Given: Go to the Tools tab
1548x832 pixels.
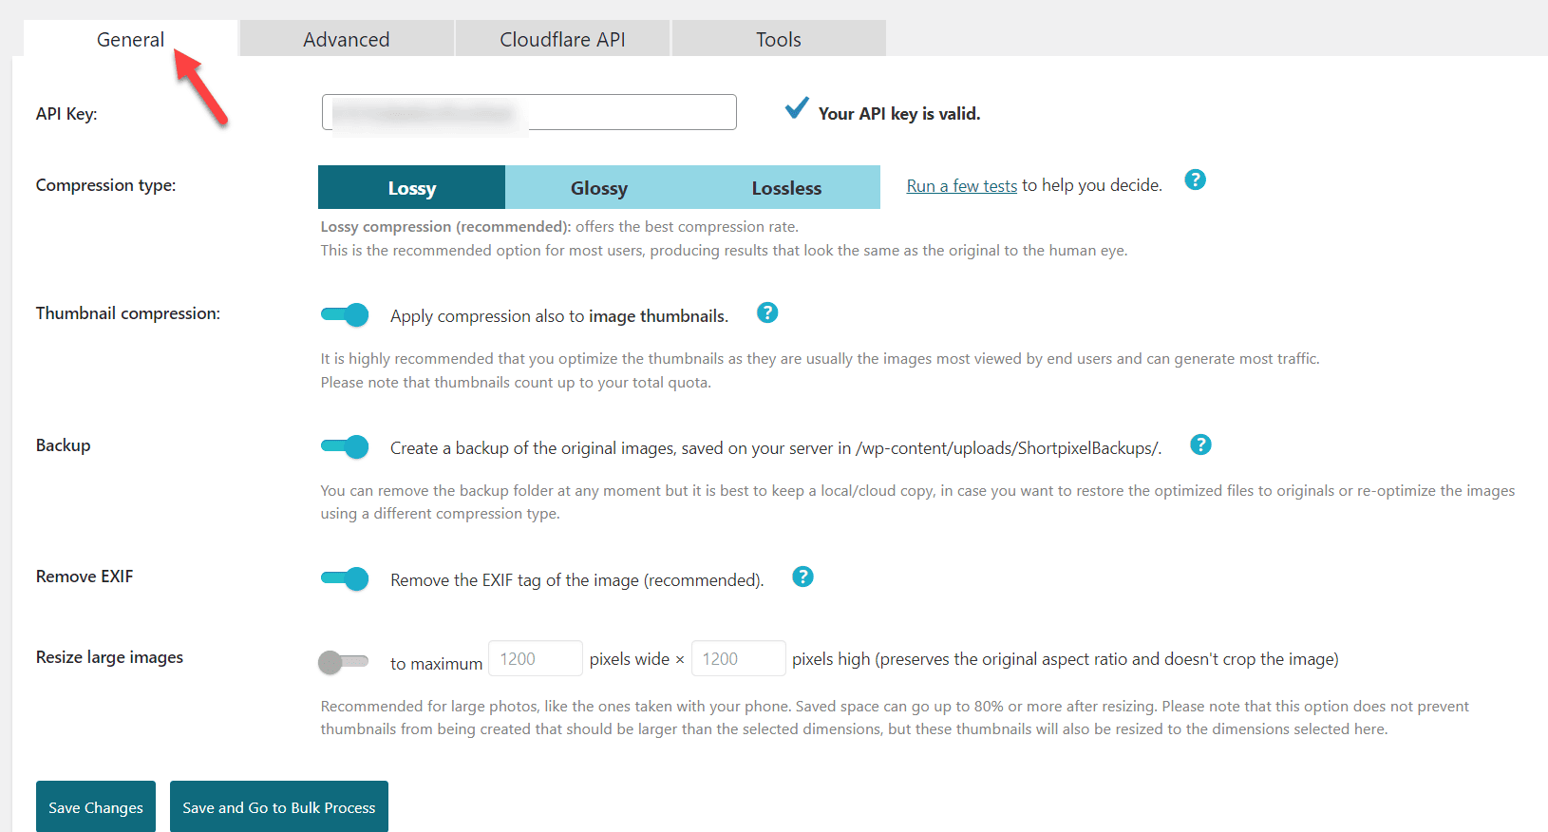Looking at the screenshot, I should coord(779,39).
